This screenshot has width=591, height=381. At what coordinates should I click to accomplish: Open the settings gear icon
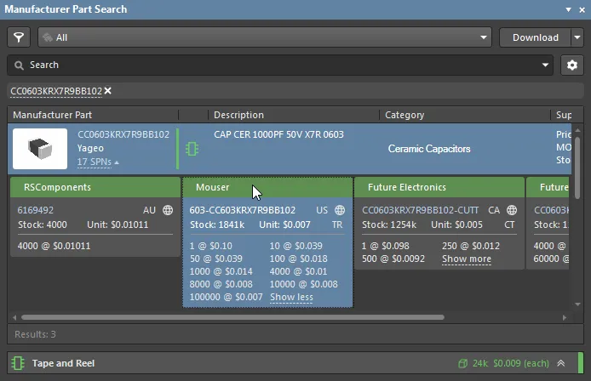tap(573, 65)
